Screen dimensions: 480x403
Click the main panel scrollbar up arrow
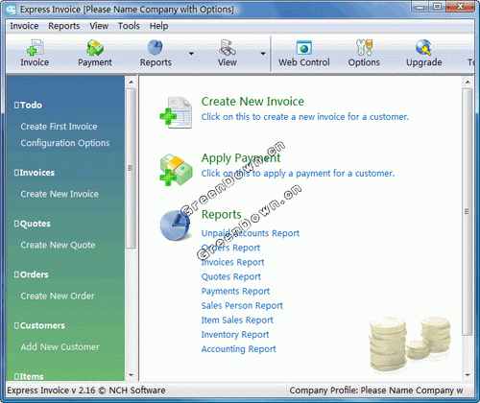(x=468, y=83)
